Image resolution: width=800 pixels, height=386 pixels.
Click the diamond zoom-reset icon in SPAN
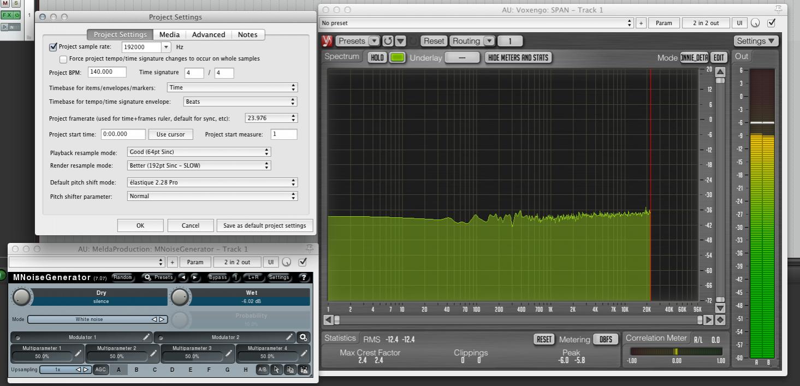click(720, 320)
